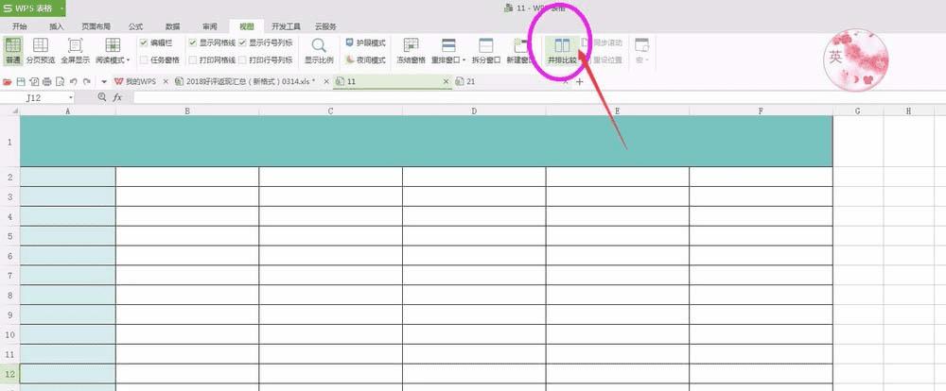Enable 护眼模式 eye protection mode
This screenshot has height=391, width=946.
[365, 43]
